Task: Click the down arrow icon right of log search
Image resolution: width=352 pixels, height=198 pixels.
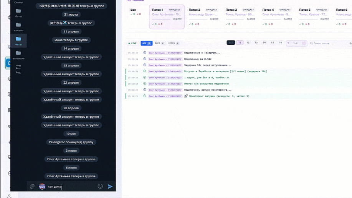Action: [x=350, y=43]
